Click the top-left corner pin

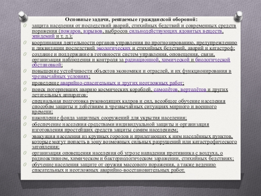pos(22,15)
